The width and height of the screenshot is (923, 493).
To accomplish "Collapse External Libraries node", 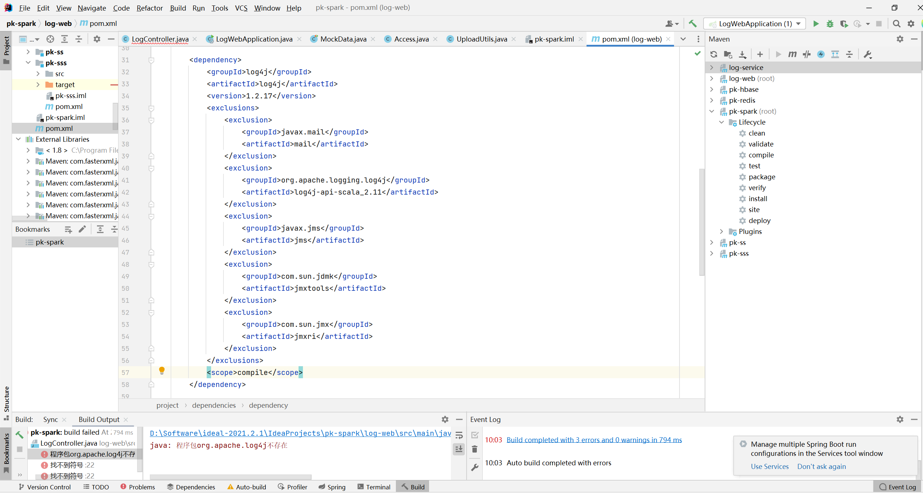I will 18,139.
